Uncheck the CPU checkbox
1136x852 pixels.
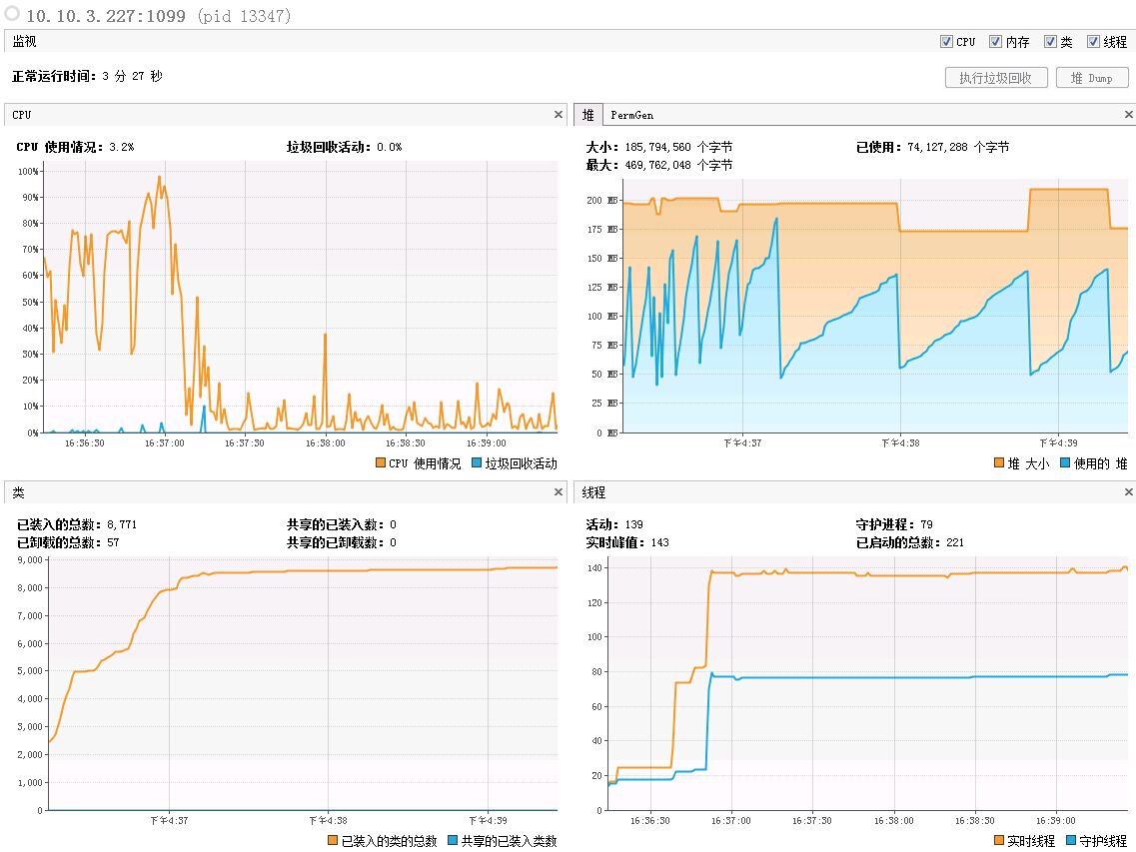tap(946, 41)
